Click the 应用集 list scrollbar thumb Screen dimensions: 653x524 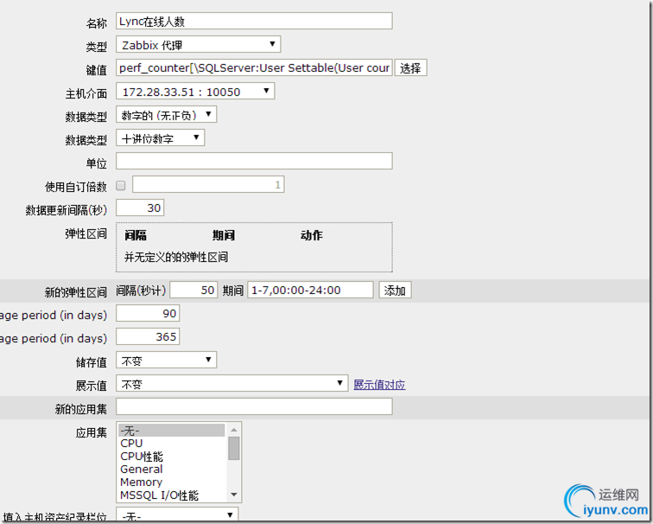point(233,448)
